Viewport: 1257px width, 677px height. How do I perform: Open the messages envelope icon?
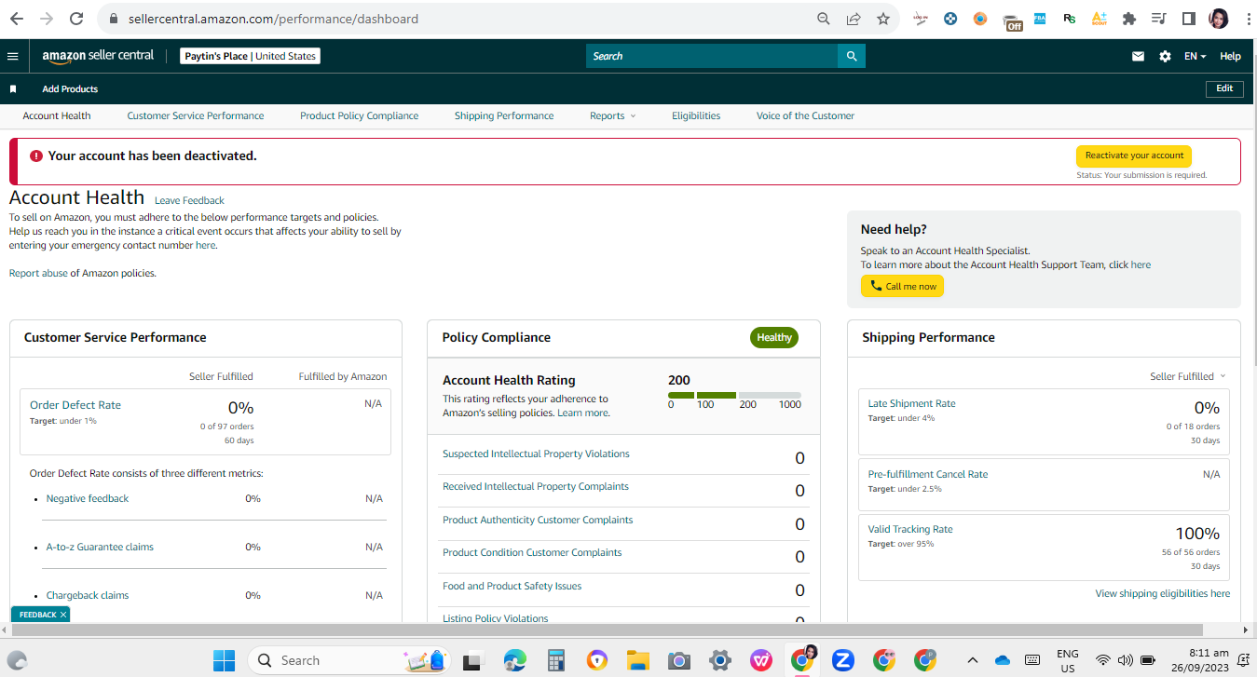click(1138, 56)
